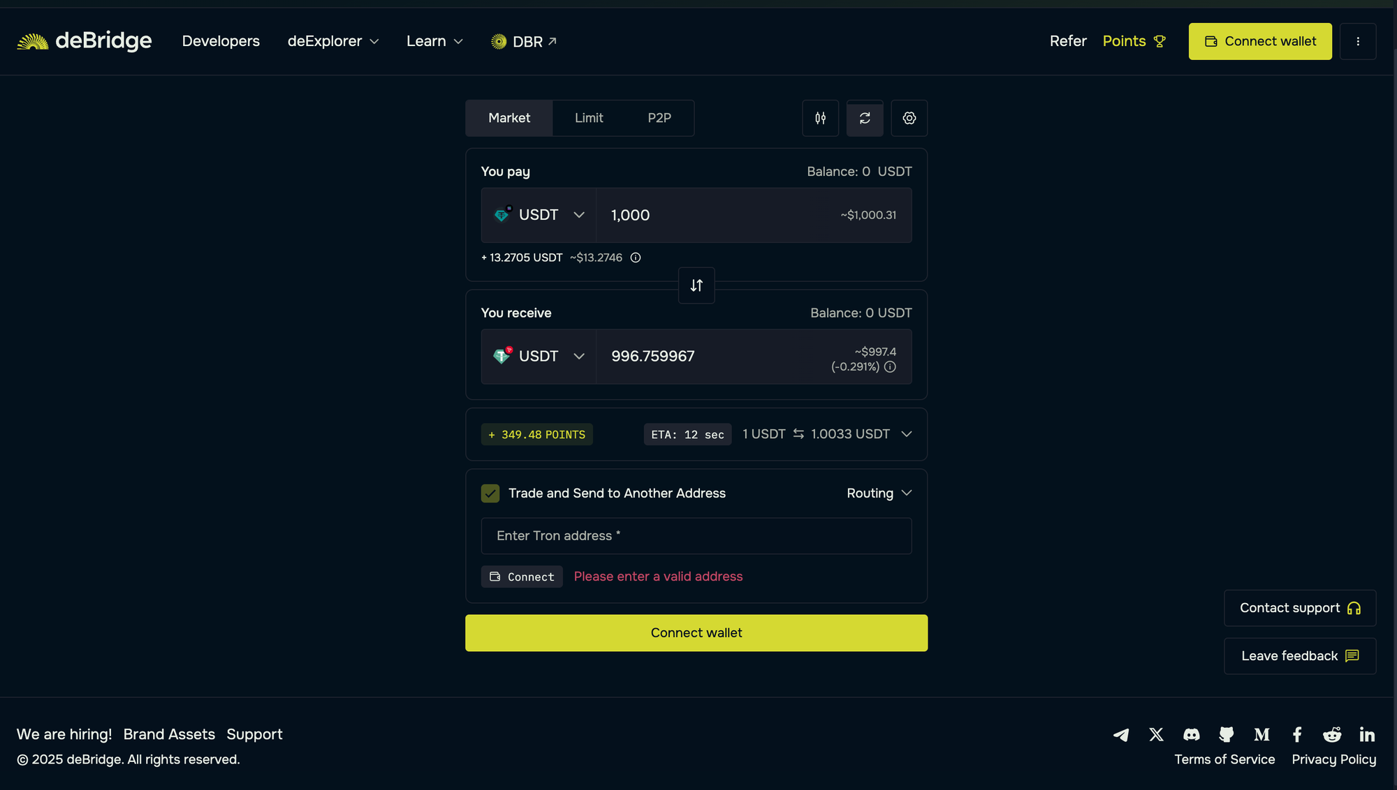Open deBridge Discord icon in footer
1397x790 pixels.
point(1191,734)
